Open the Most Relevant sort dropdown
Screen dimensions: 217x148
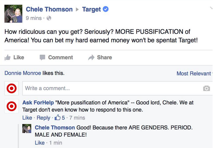click(194, 73)
